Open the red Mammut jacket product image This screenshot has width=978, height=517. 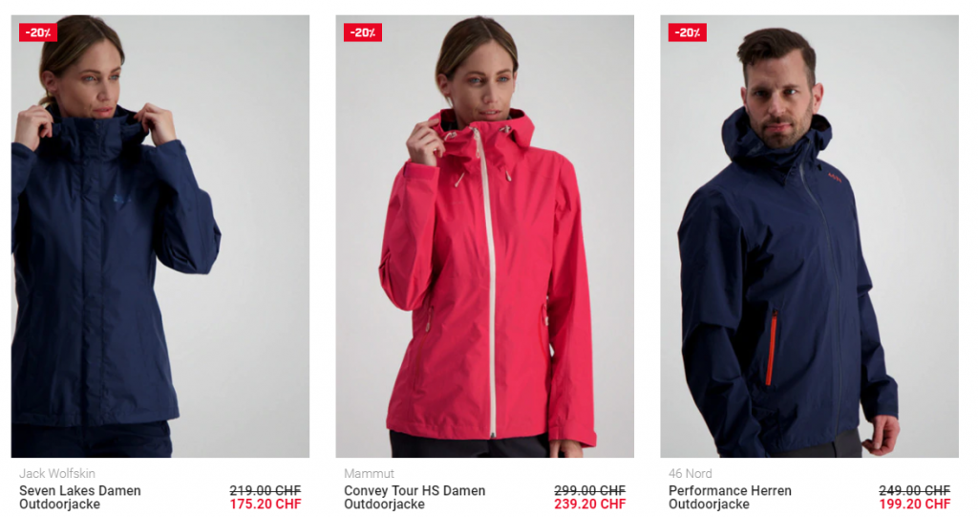tap(484, 236)
